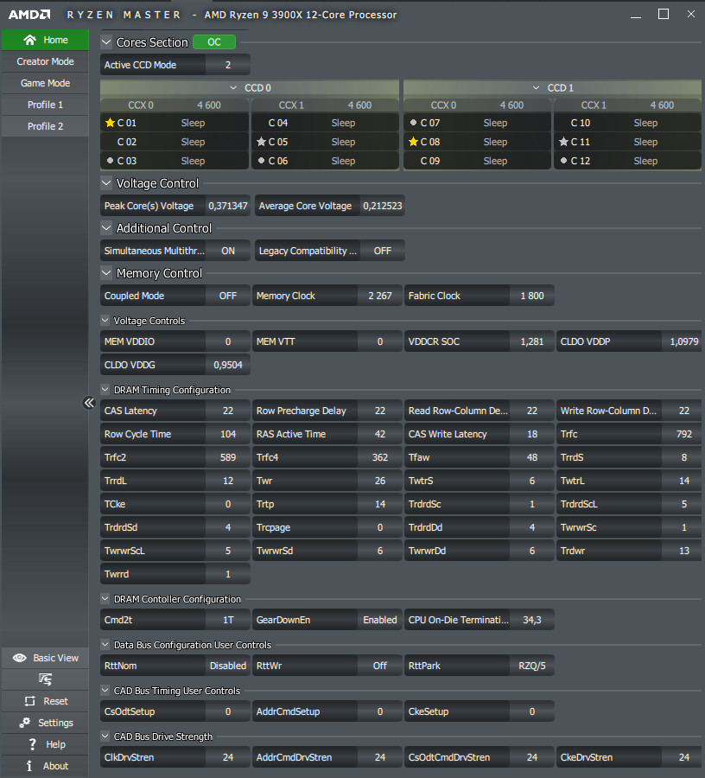This screenshot has width=705, height=778.
Task: Collapse the Additional Control section
Action: (106, 228)
